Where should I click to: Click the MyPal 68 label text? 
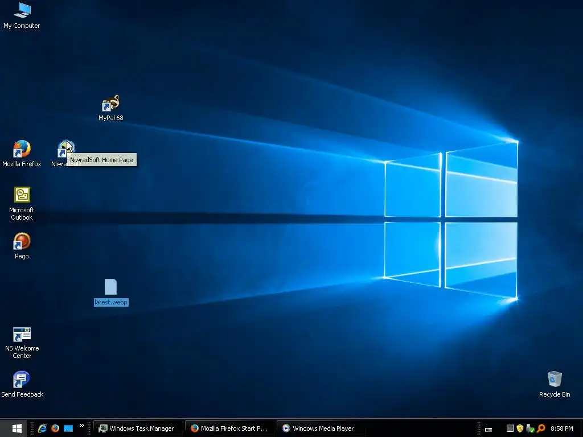coord(111,118)
